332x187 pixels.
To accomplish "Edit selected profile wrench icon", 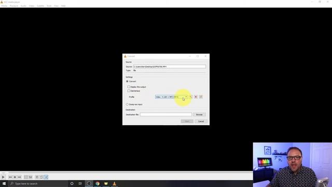I will click(x=191, y=97).
